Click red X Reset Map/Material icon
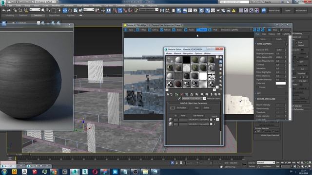This screenshot has width=312, height=175. click(181, 94)
